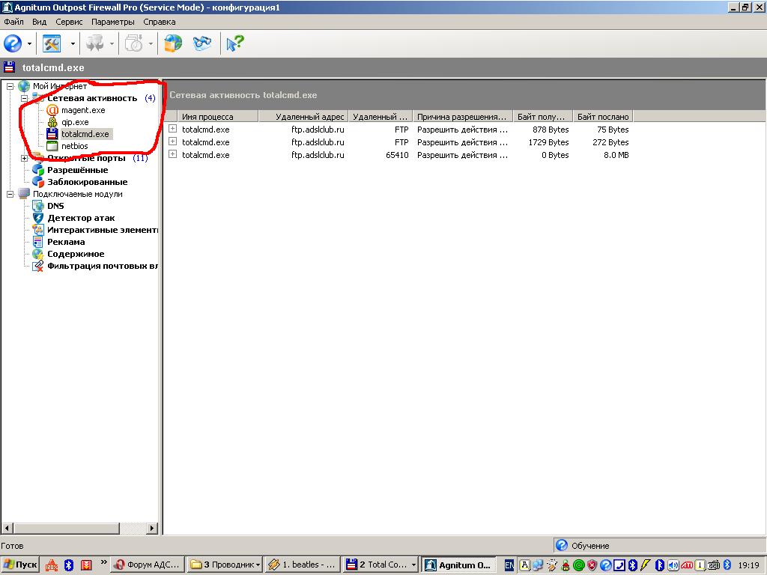Open dropdown arrow next to grayed arrows icon
Screen dimensions: 767x575
coord(112,43)
